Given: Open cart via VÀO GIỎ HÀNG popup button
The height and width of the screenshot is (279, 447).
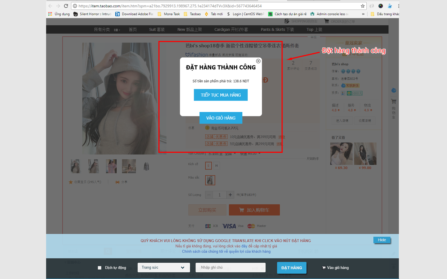Looking at the screenshot, I should 221,118.
